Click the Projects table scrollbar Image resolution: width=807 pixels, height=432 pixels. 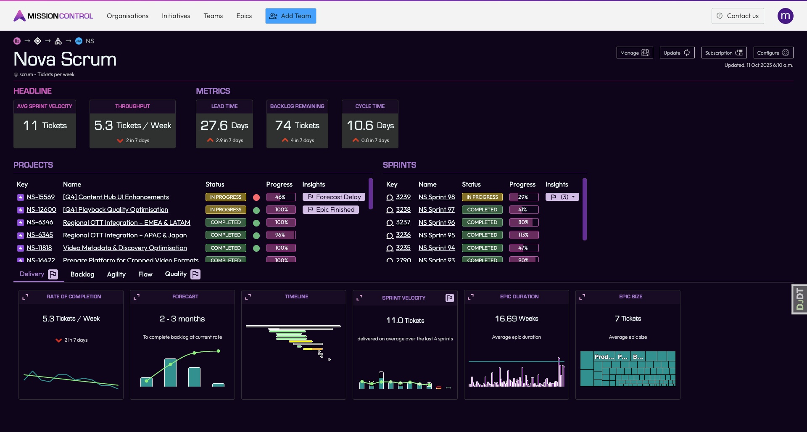tap(370, 194)
